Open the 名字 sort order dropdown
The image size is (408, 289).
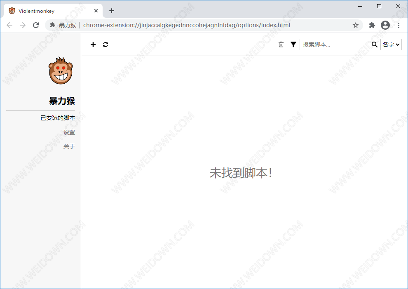pyautogui.click(x=391, y=45)
